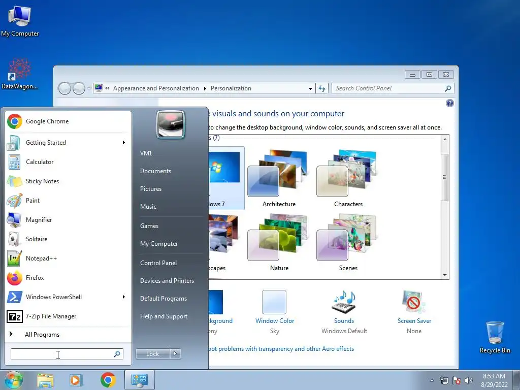
Task: Open Windows Media Player from taskbar
Action: coord(76,380)
